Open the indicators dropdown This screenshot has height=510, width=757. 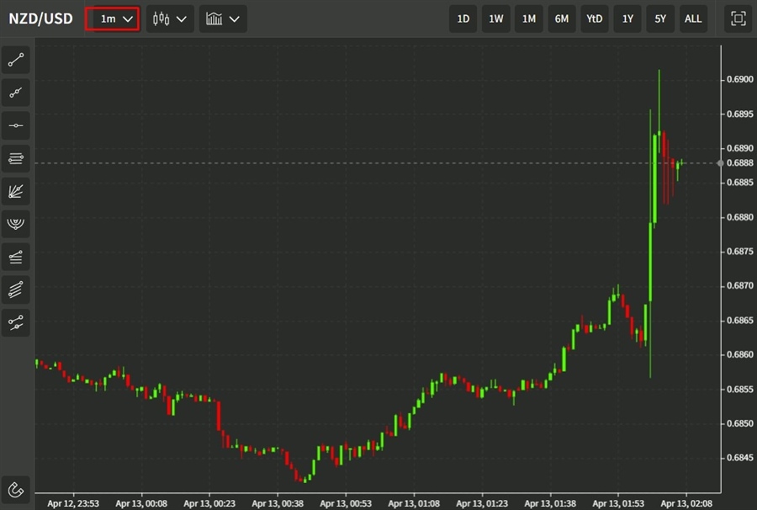[x=223, y=19]
